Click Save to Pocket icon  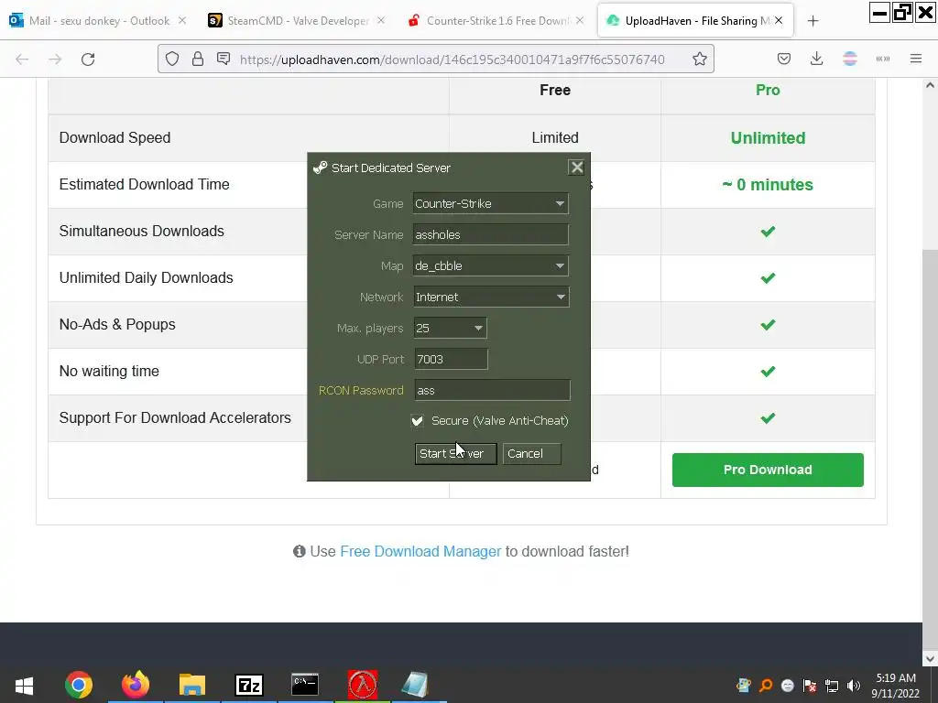[x=784, y=59]
